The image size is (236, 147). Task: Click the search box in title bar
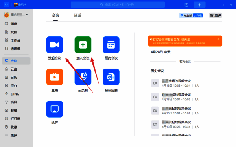[x=118, y=5]
